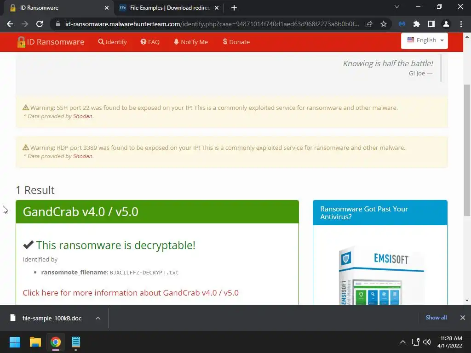The width and height of the screenshot is (471, 353).
Task: Click the 'Knowing is half the battle!' quote
Action: (x=388, y=63)
